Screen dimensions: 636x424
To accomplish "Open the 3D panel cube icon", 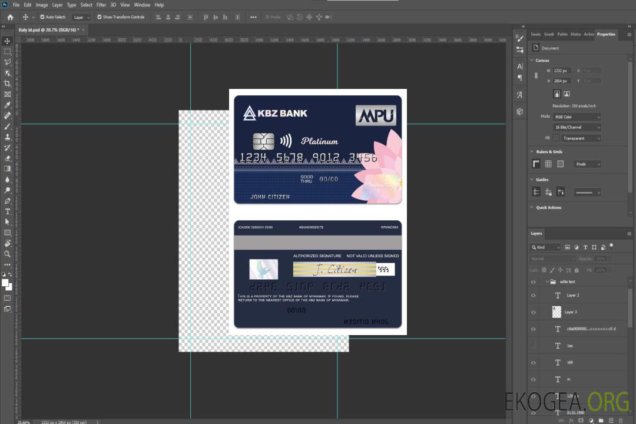I will [519, 111].
